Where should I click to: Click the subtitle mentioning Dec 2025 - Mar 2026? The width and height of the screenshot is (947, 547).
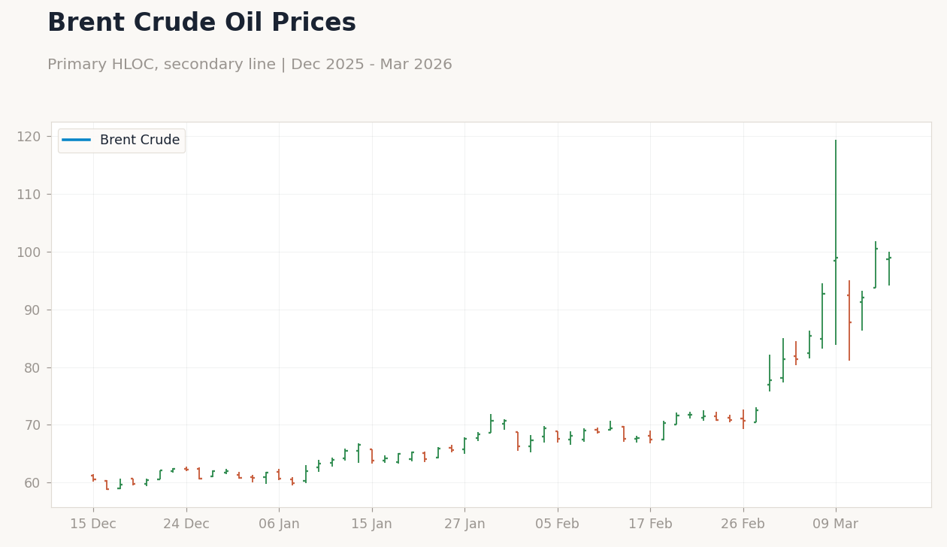pos(250,64)
